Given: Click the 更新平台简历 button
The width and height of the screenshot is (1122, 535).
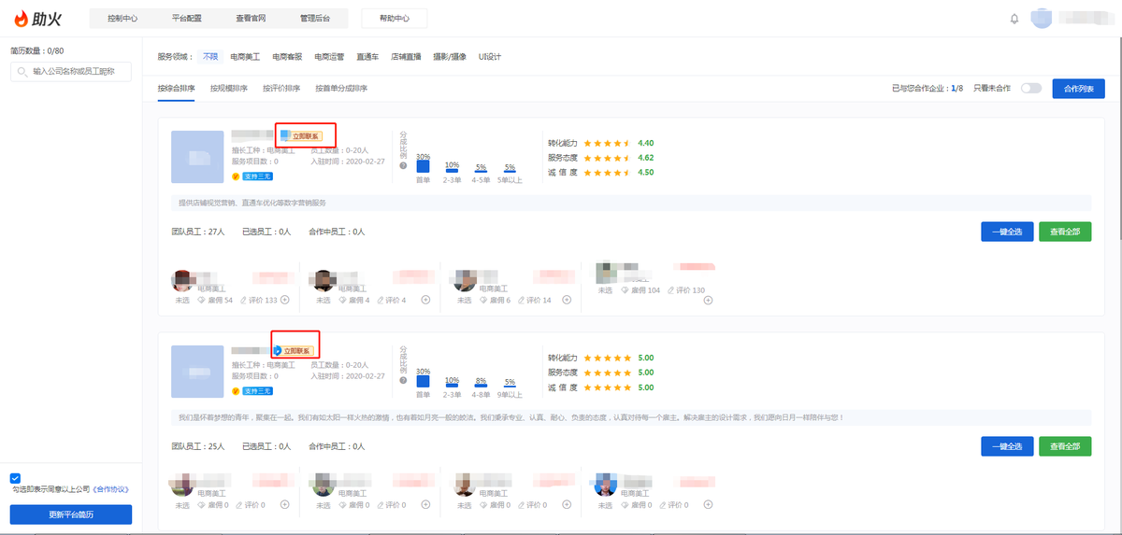Looking at the screenshot, I should [71, 514].
